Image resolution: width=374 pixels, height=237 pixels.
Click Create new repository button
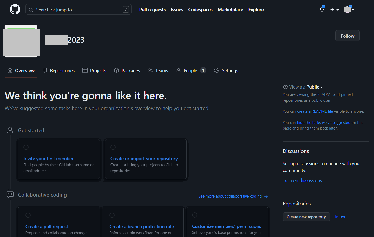(x=306, y=217)
